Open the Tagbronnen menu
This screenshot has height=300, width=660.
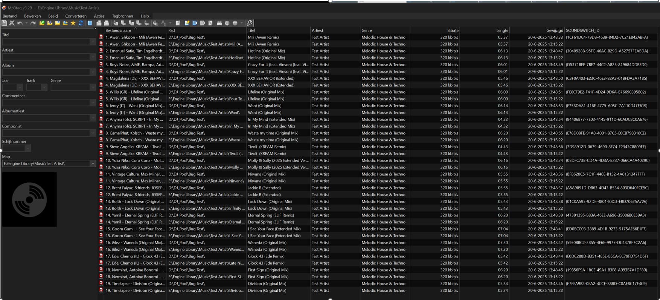pos(122,16)
